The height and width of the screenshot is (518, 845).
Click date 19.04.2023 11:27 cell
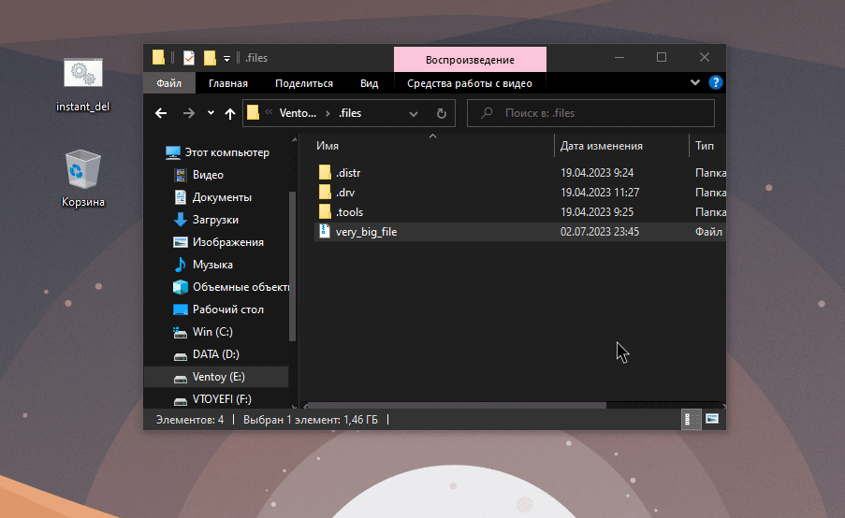[600, 193]
